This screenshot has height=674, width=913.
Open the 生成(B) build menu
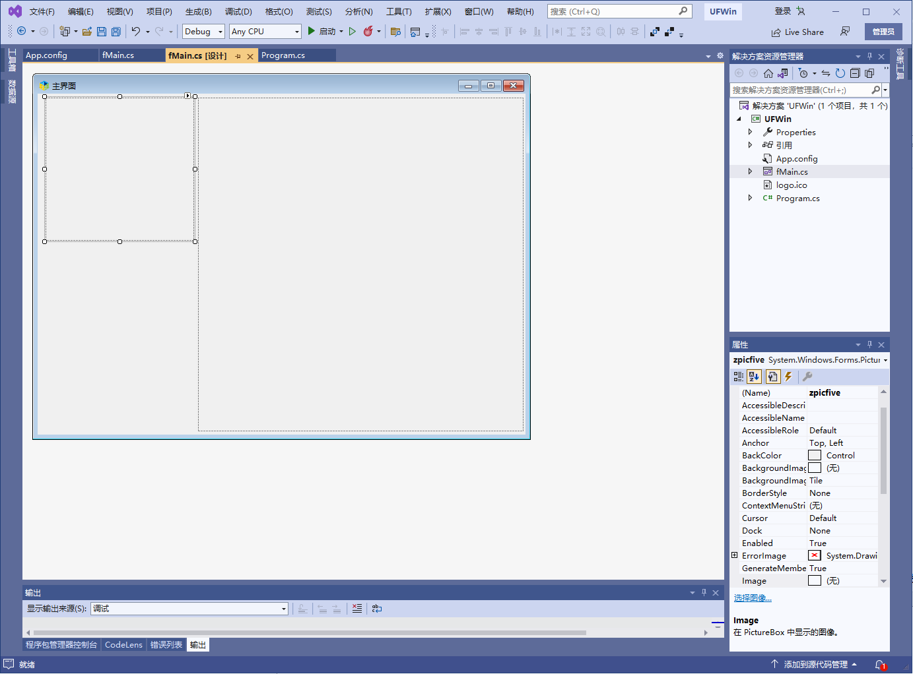coord(198,12)
